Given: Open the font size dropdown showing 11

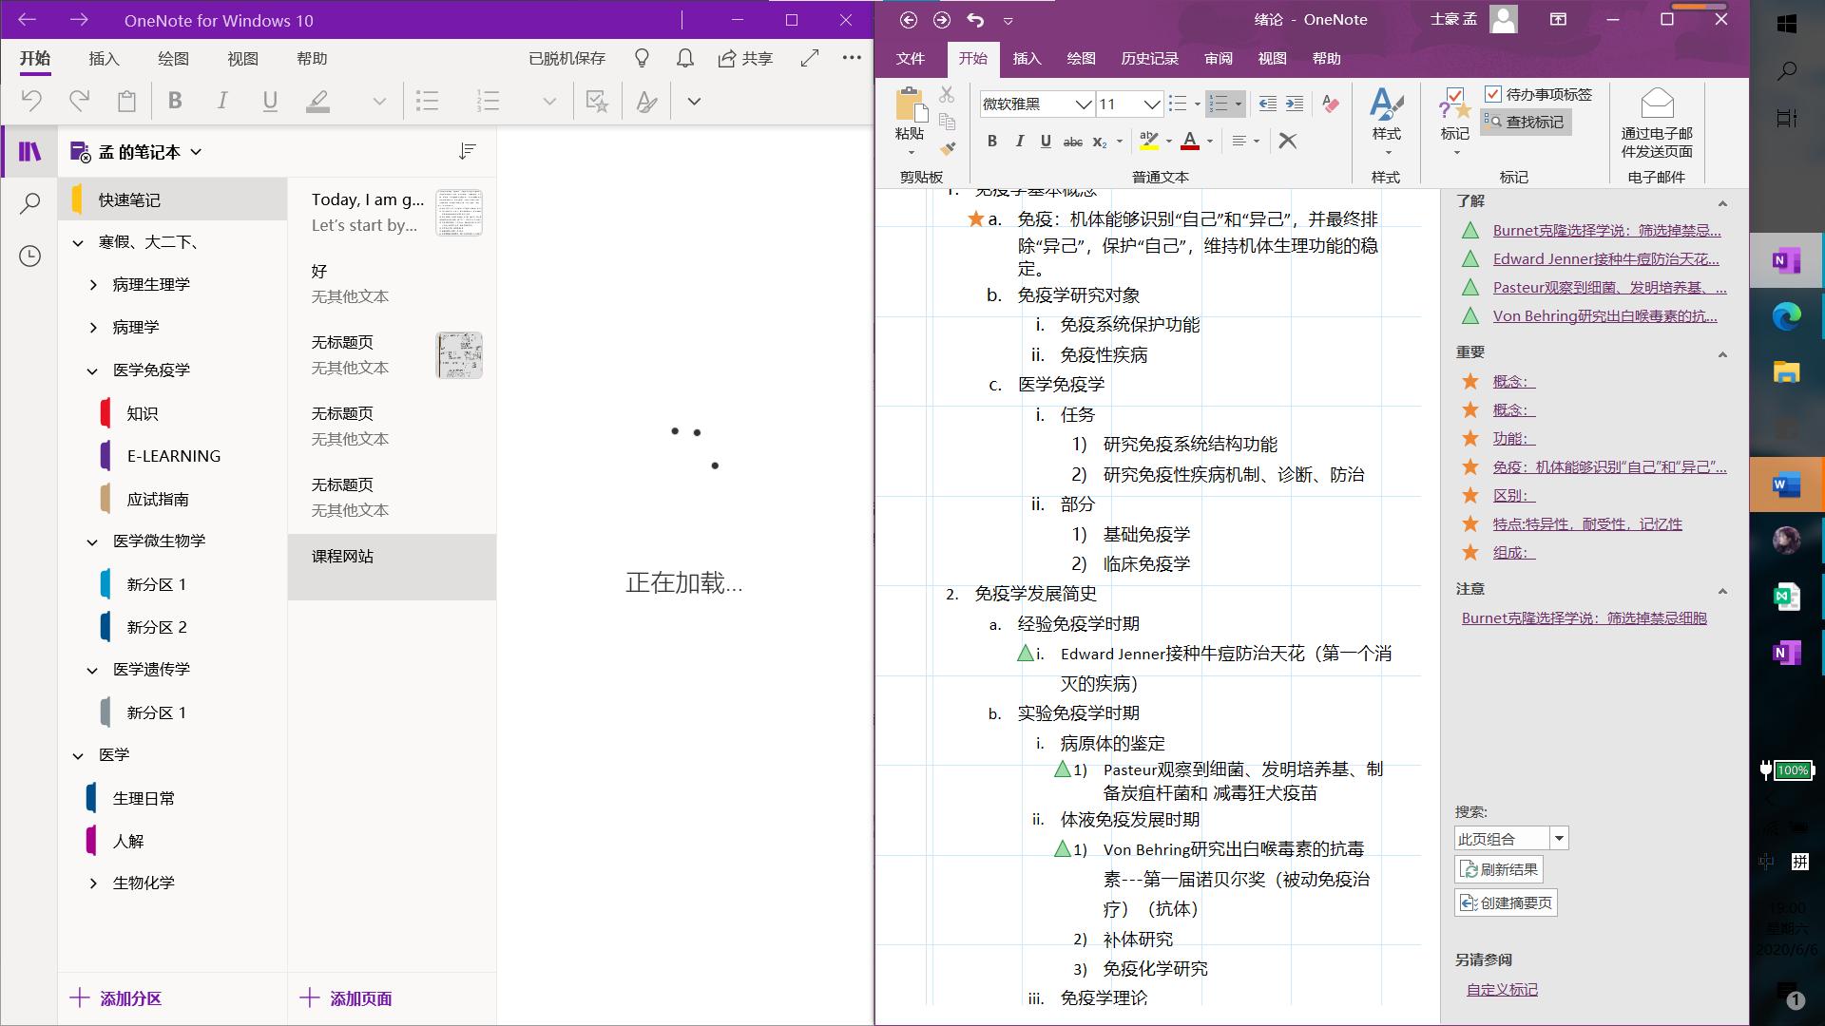Looking at the screenshot, I should [x=1150, y=104].
